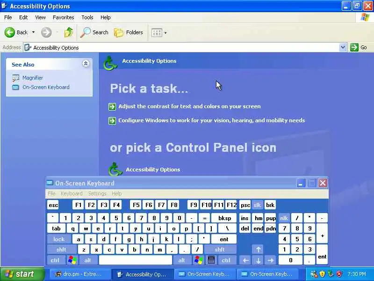Click left Windows logo key on keyboard

point(72,260)
